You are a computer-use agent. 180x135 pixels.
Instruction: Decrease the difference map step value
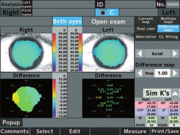tap(139, 73)
